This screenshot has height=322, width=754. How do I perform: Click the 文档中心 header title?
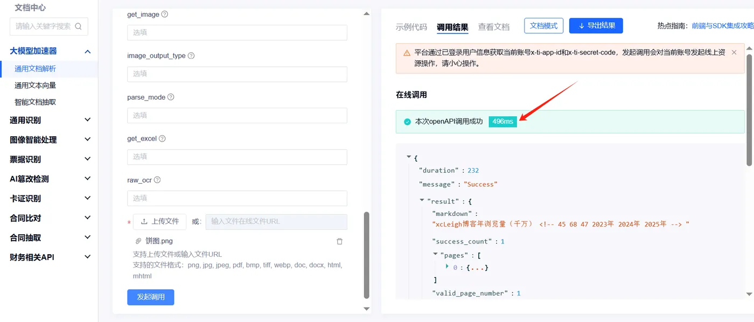[x=30, y=8]
